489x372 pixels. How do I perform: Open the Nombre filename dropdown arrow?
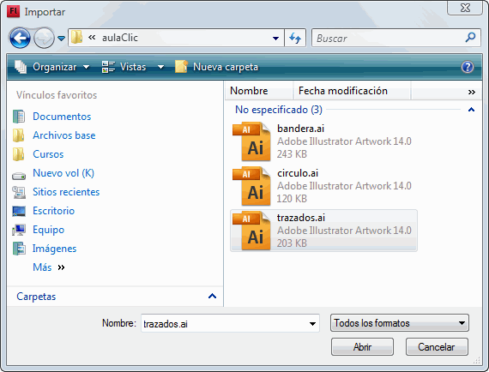[x=312, y=324]
